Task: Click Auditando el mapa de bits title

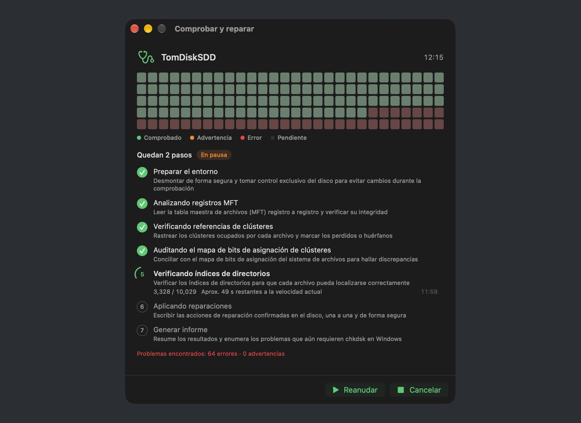Action: (242, 250)
